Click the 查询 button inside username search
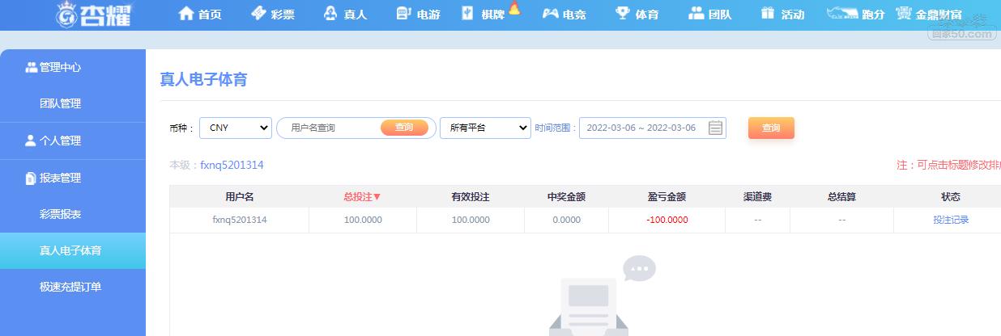Screen dimensions: 1001x336 pos(404,128)
